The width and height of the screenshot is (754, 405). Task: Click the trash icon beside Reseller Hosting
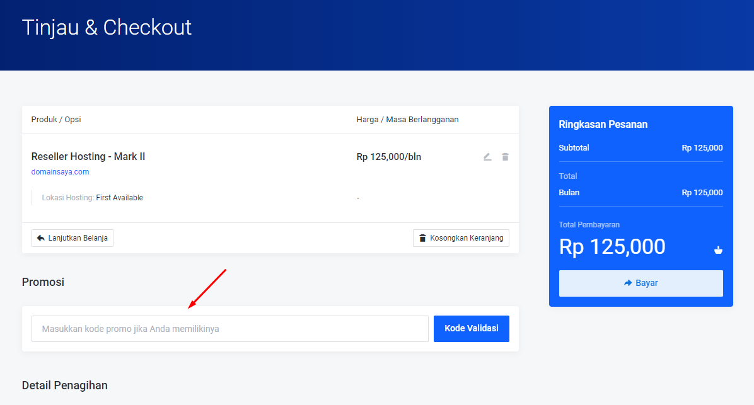[505, 157]
